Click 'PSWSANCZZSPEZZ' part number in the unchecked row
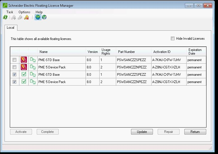 click(132, 60)
